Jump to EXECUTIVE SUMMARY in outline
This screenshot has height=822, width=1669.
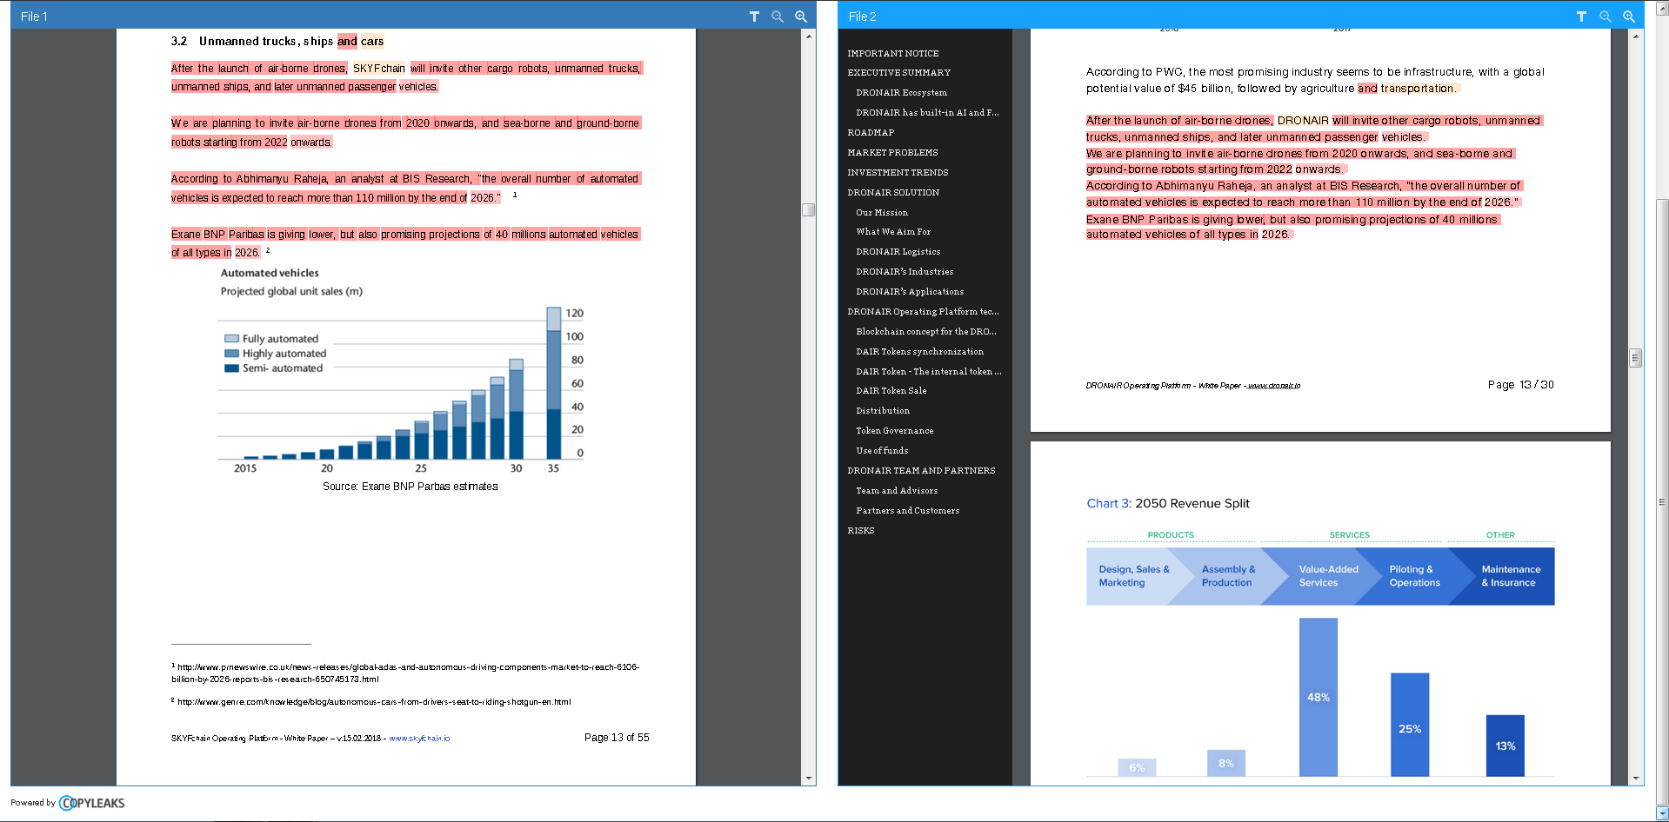tap(899, 73)
